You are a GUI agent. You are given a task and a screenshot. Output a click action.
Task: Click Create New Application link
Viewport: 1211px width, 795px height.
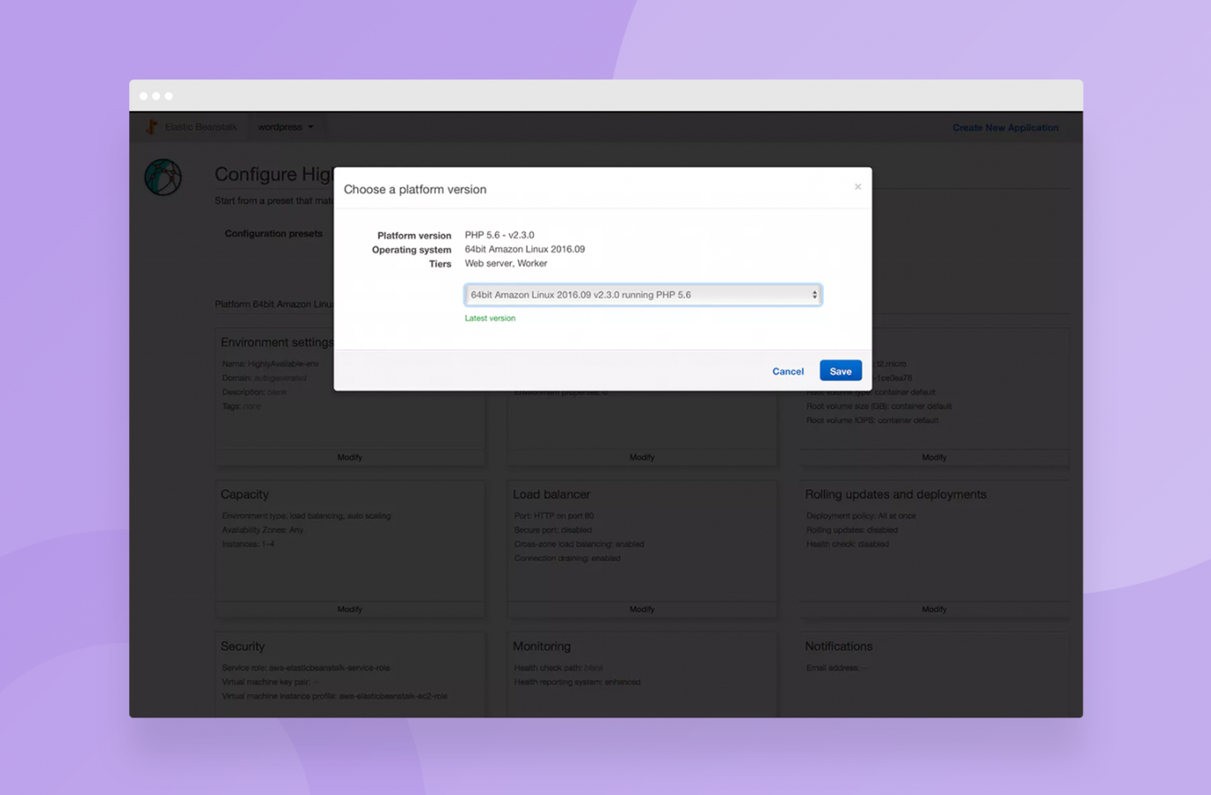(1005, 128)
